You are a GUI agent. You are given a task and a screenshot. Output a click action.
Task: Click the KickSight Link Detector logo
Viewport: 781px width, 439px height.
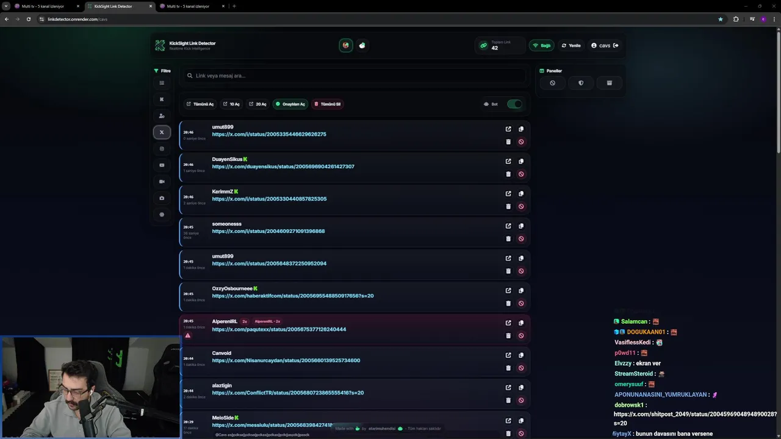coord(160,46)
